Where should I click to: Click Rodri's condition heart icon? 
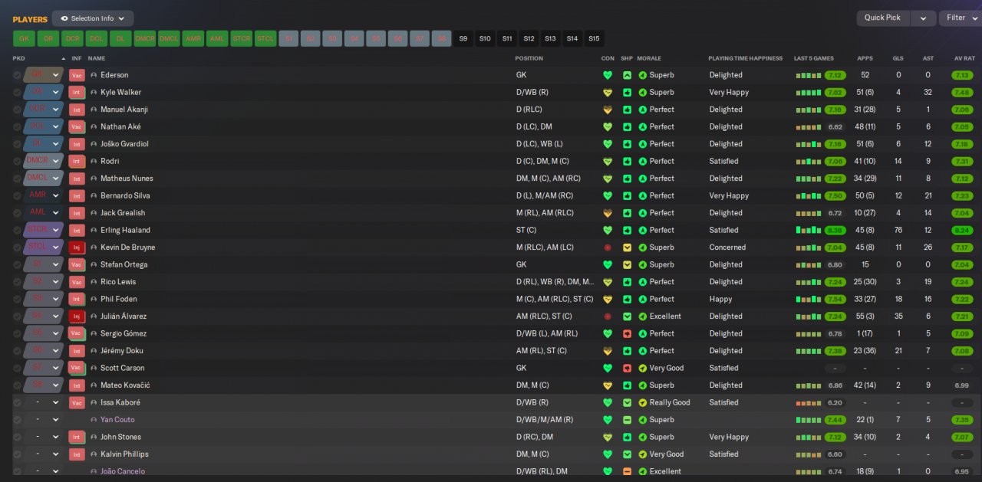(x=608, y=161)
